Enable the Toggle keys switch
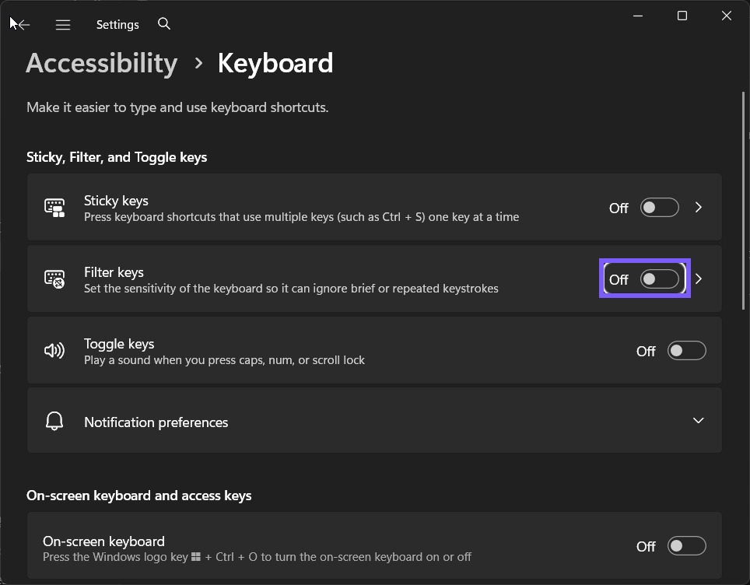750x585 pixels. 686,351
